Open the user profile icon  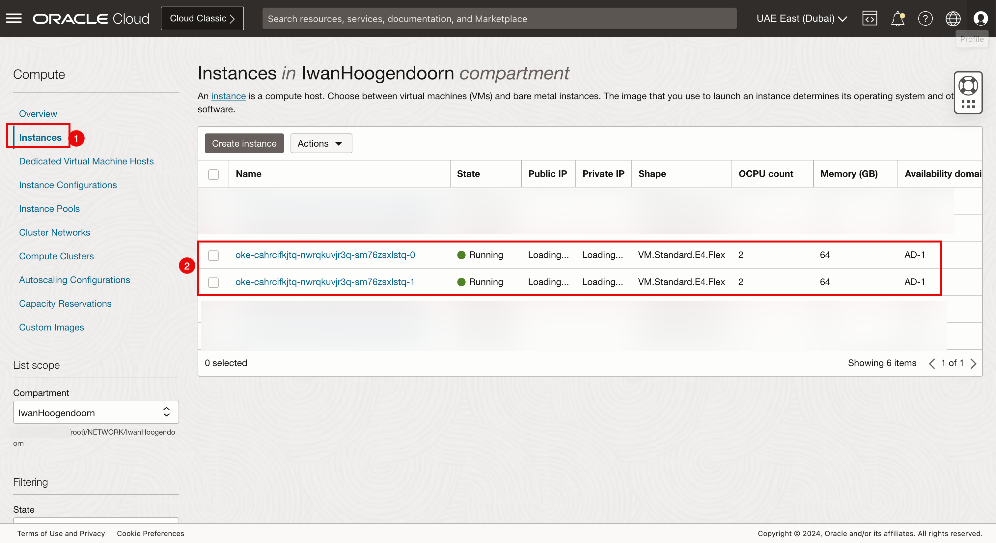(x=981, y=18)
